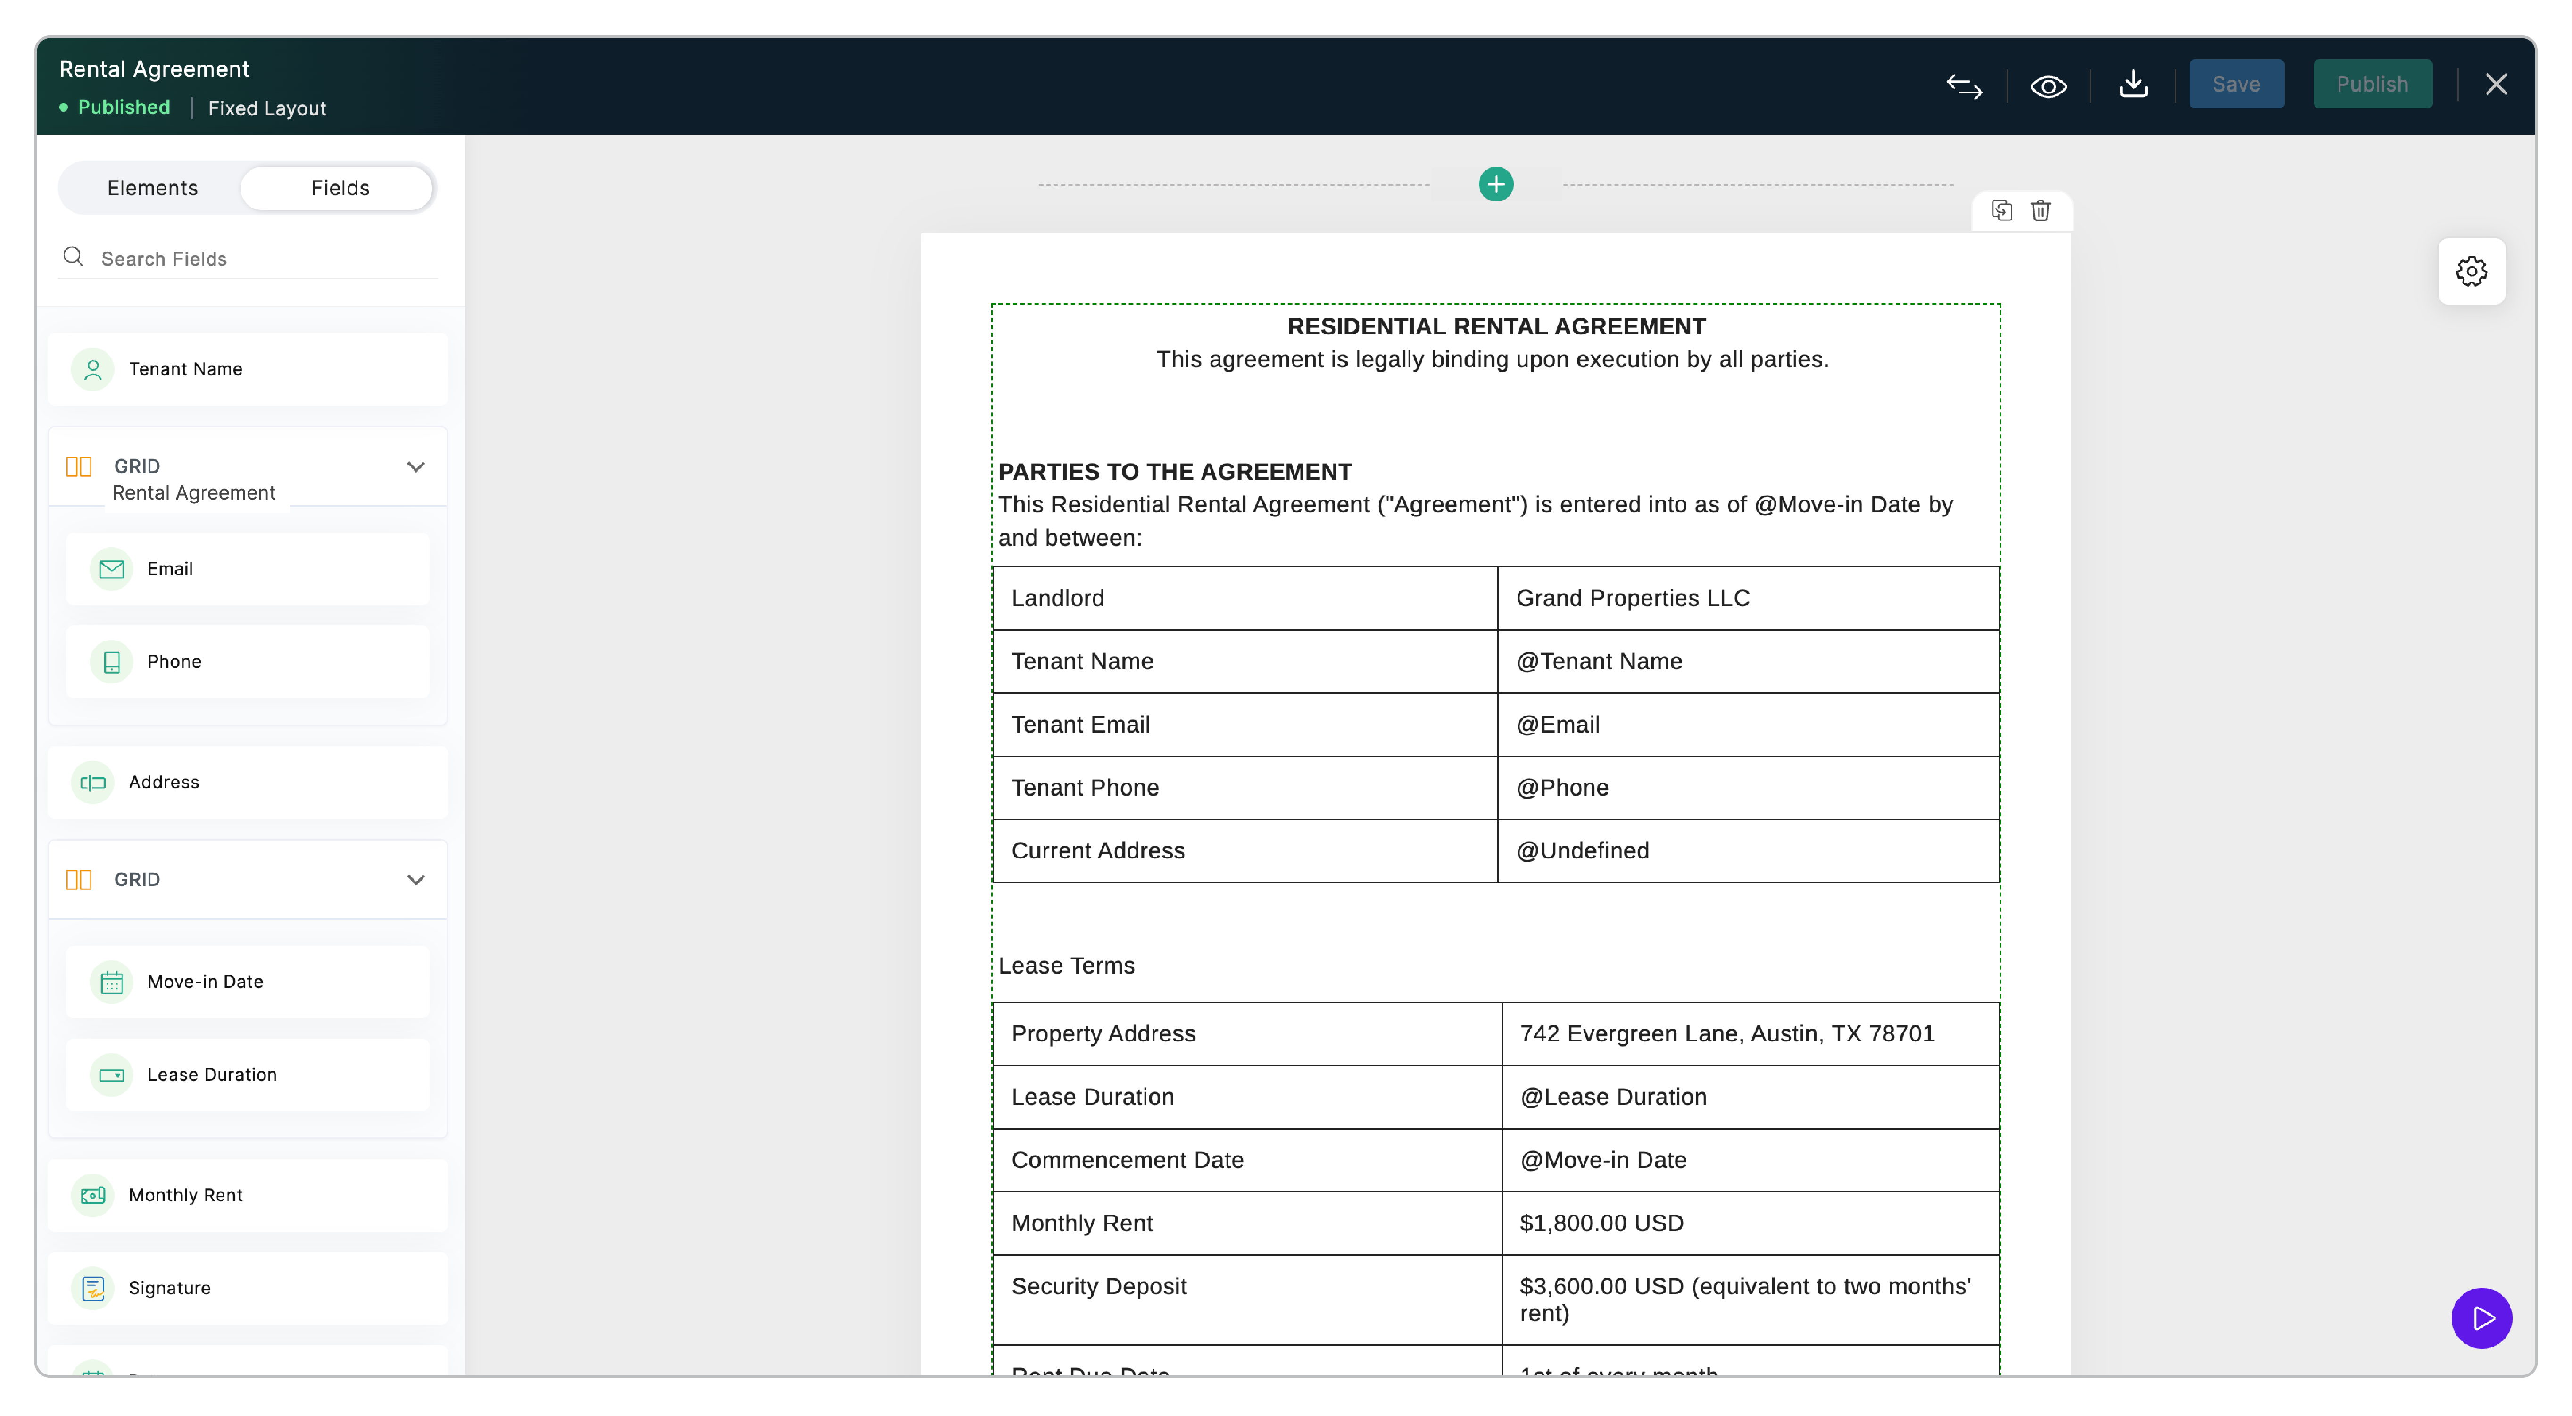Select the Email field icon

[112, 569]
